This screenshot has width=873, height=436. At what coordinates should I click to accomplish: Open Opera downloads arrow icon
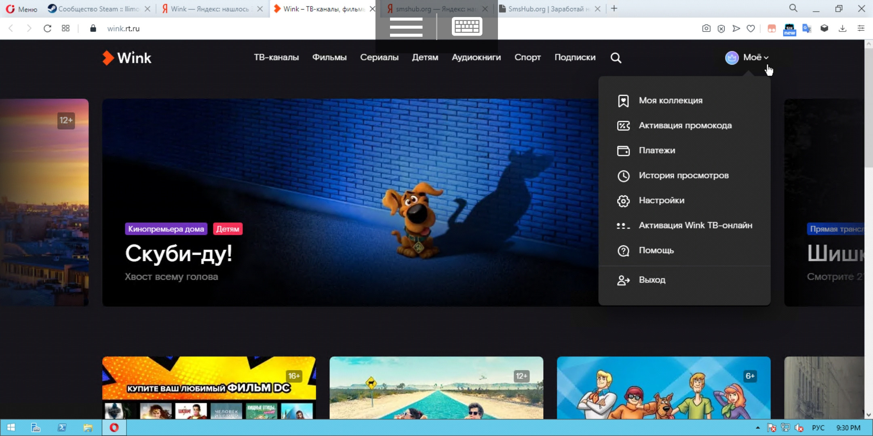pyautogui.click(x=842, y=28)
